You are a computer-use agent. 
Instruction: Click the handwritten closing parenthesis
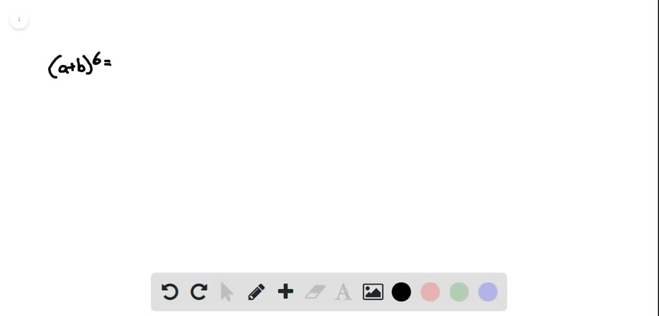click(89, 66)
